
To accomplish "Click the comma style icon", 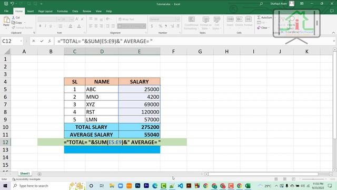I will tap(166, 26).
